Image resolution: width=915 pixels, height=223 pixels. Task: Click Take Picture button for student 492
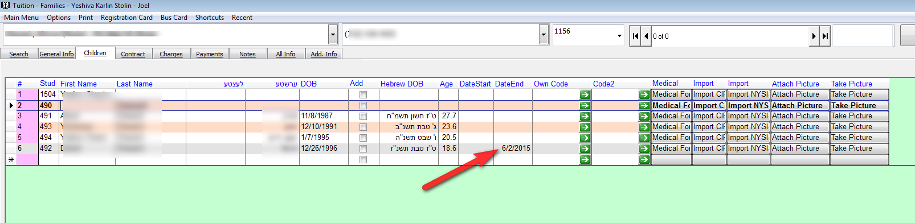[859, 148]
